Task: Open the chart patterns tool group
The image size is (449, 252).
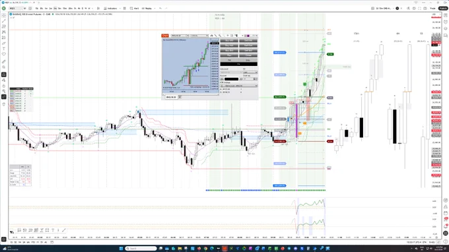Action: 4,32
